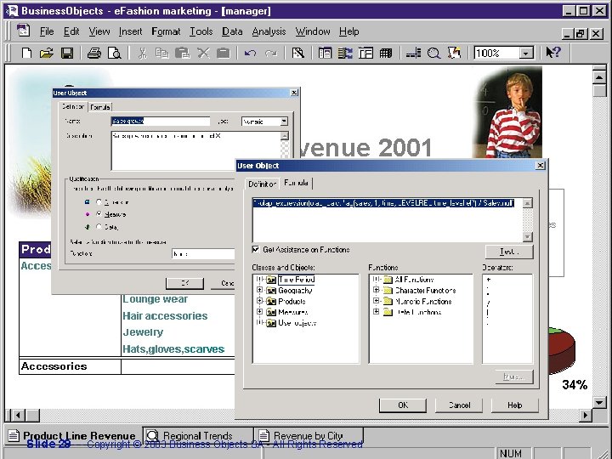Expand the Character Functions node
Image resolution: width=612 pixels, height=459 pixels.
pos(377,290)
